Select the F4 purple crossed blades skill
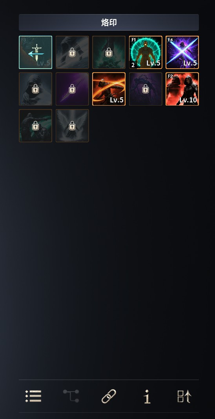Viewport: 215px width, 419px height. 182,53
